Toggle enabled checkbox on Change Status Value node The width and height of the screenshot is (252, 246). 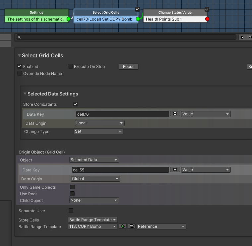pos(207,9)
